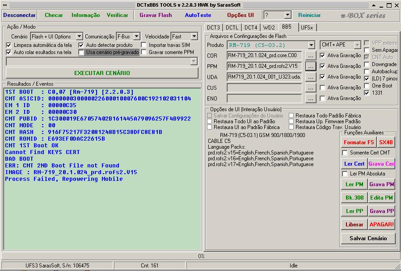Switch to the UFSx tab

307,28
